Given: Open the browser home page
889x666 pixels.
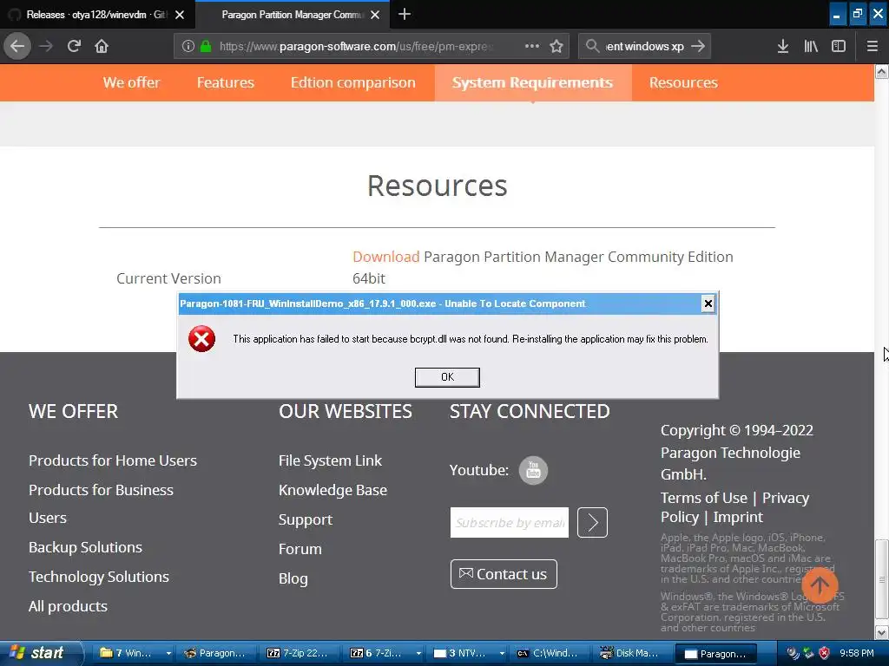Looking at the screenshot, I should point(102,46).
